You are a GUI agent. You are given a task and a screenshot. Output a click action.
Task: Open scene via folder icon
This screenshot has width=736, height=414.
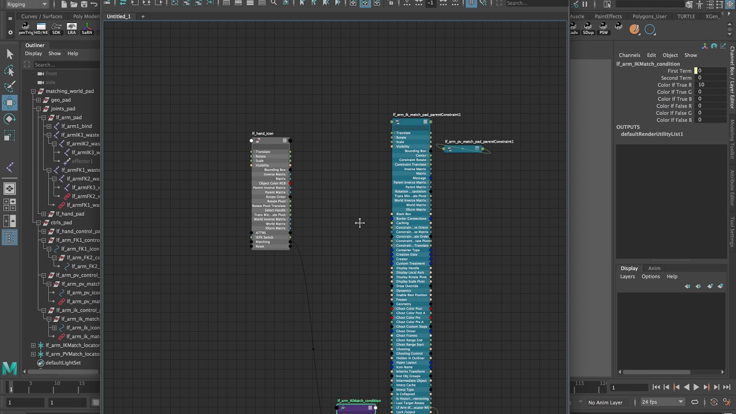click(74, 4)
